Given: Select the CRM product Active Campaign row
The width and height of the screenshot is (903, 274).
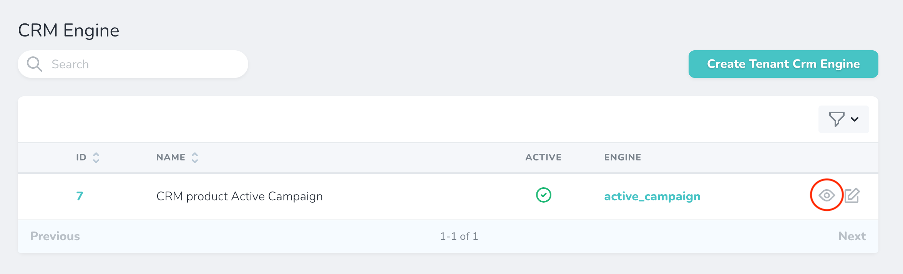Looking at the screenshot, I should coord(239,196).
